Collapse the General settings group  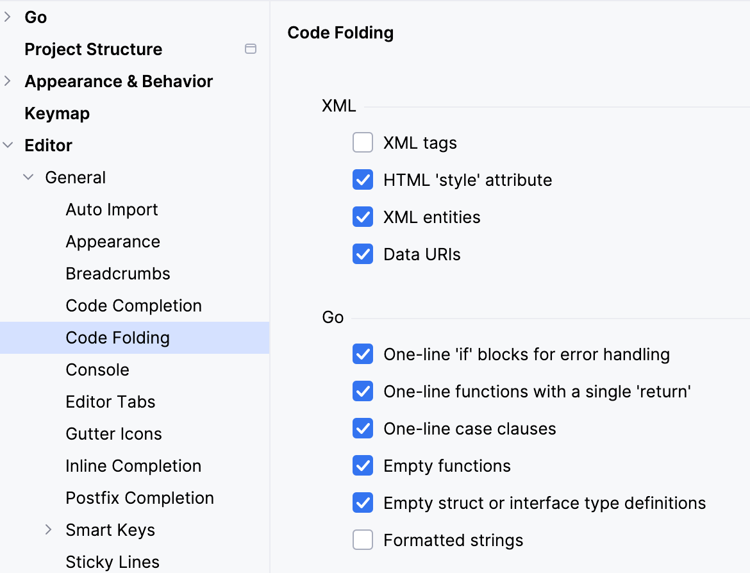[29, 178]
